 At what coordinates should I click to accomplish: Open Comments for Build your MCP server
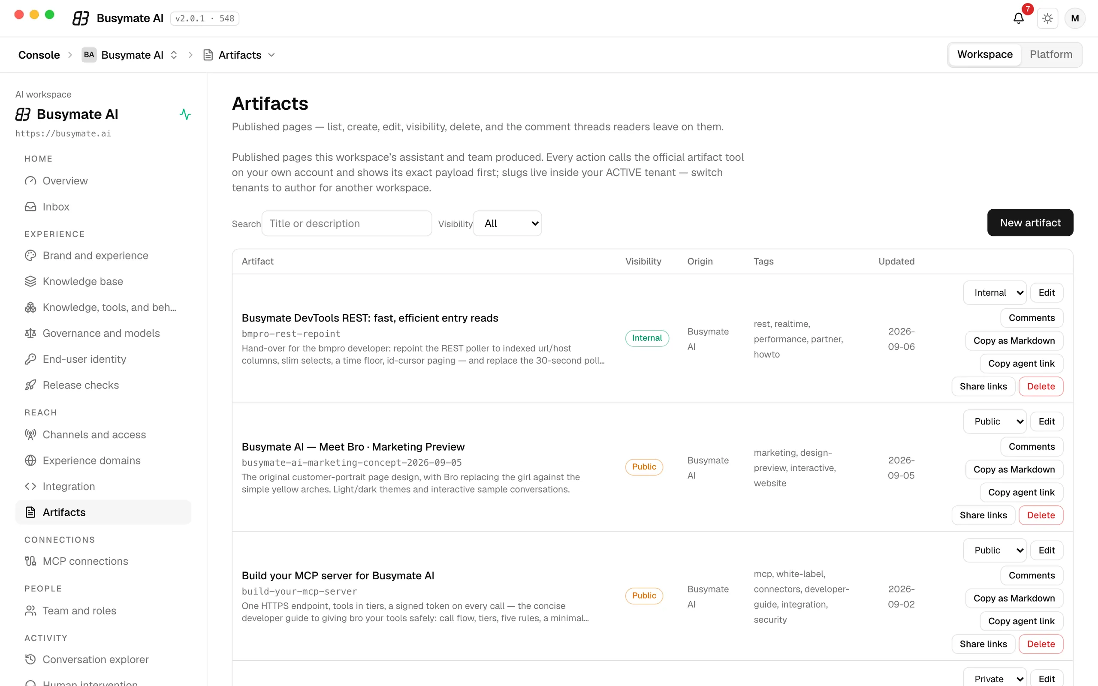click(1031, 575)
